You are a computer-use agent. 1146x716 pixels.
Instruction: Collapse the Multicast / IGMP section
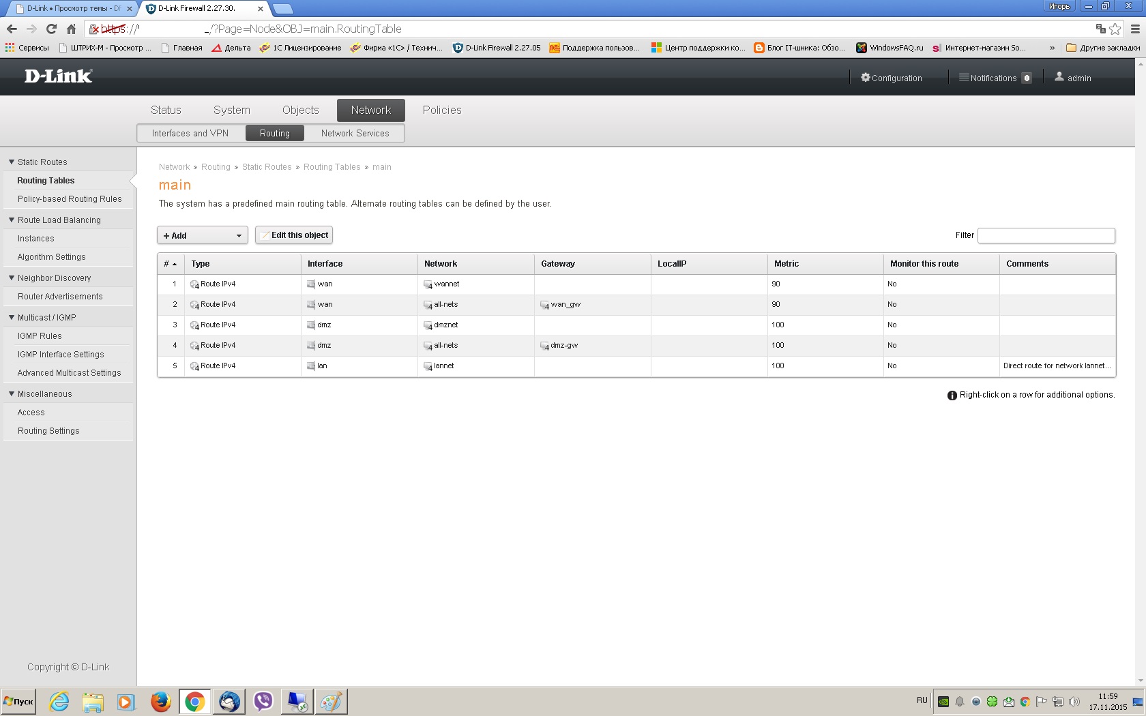[12, 318]
